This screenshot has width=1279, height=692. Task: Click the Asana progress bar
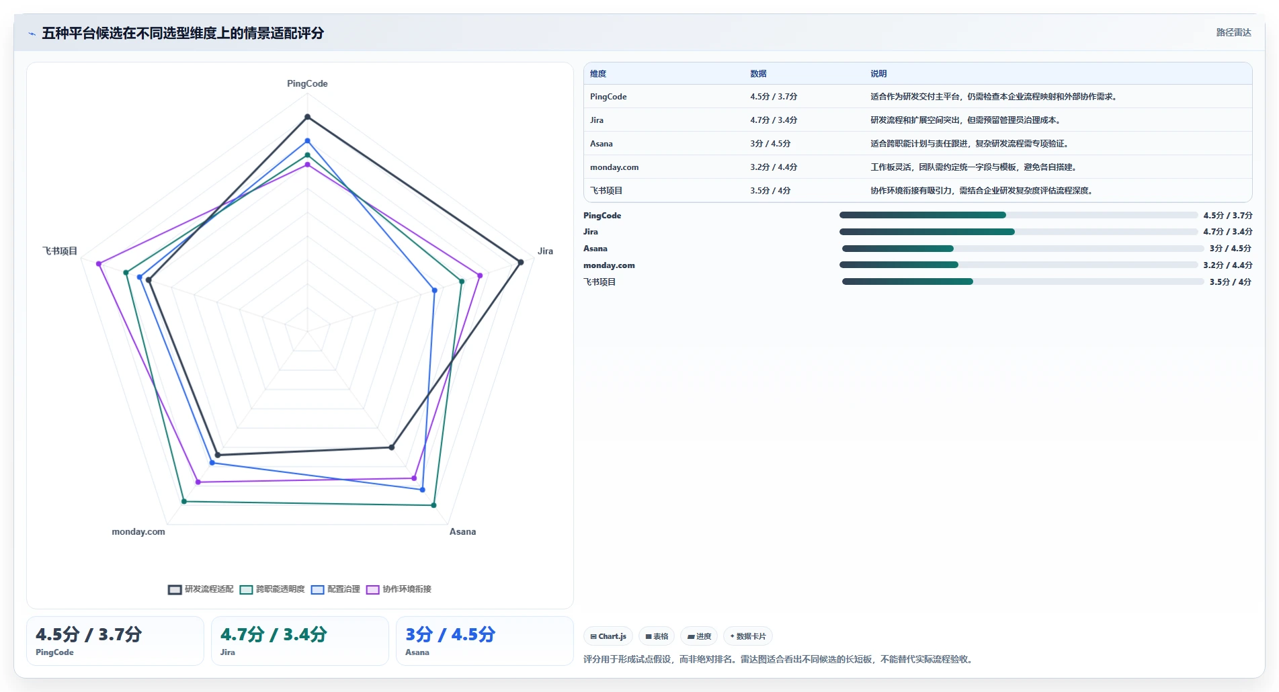point(1022,249)
